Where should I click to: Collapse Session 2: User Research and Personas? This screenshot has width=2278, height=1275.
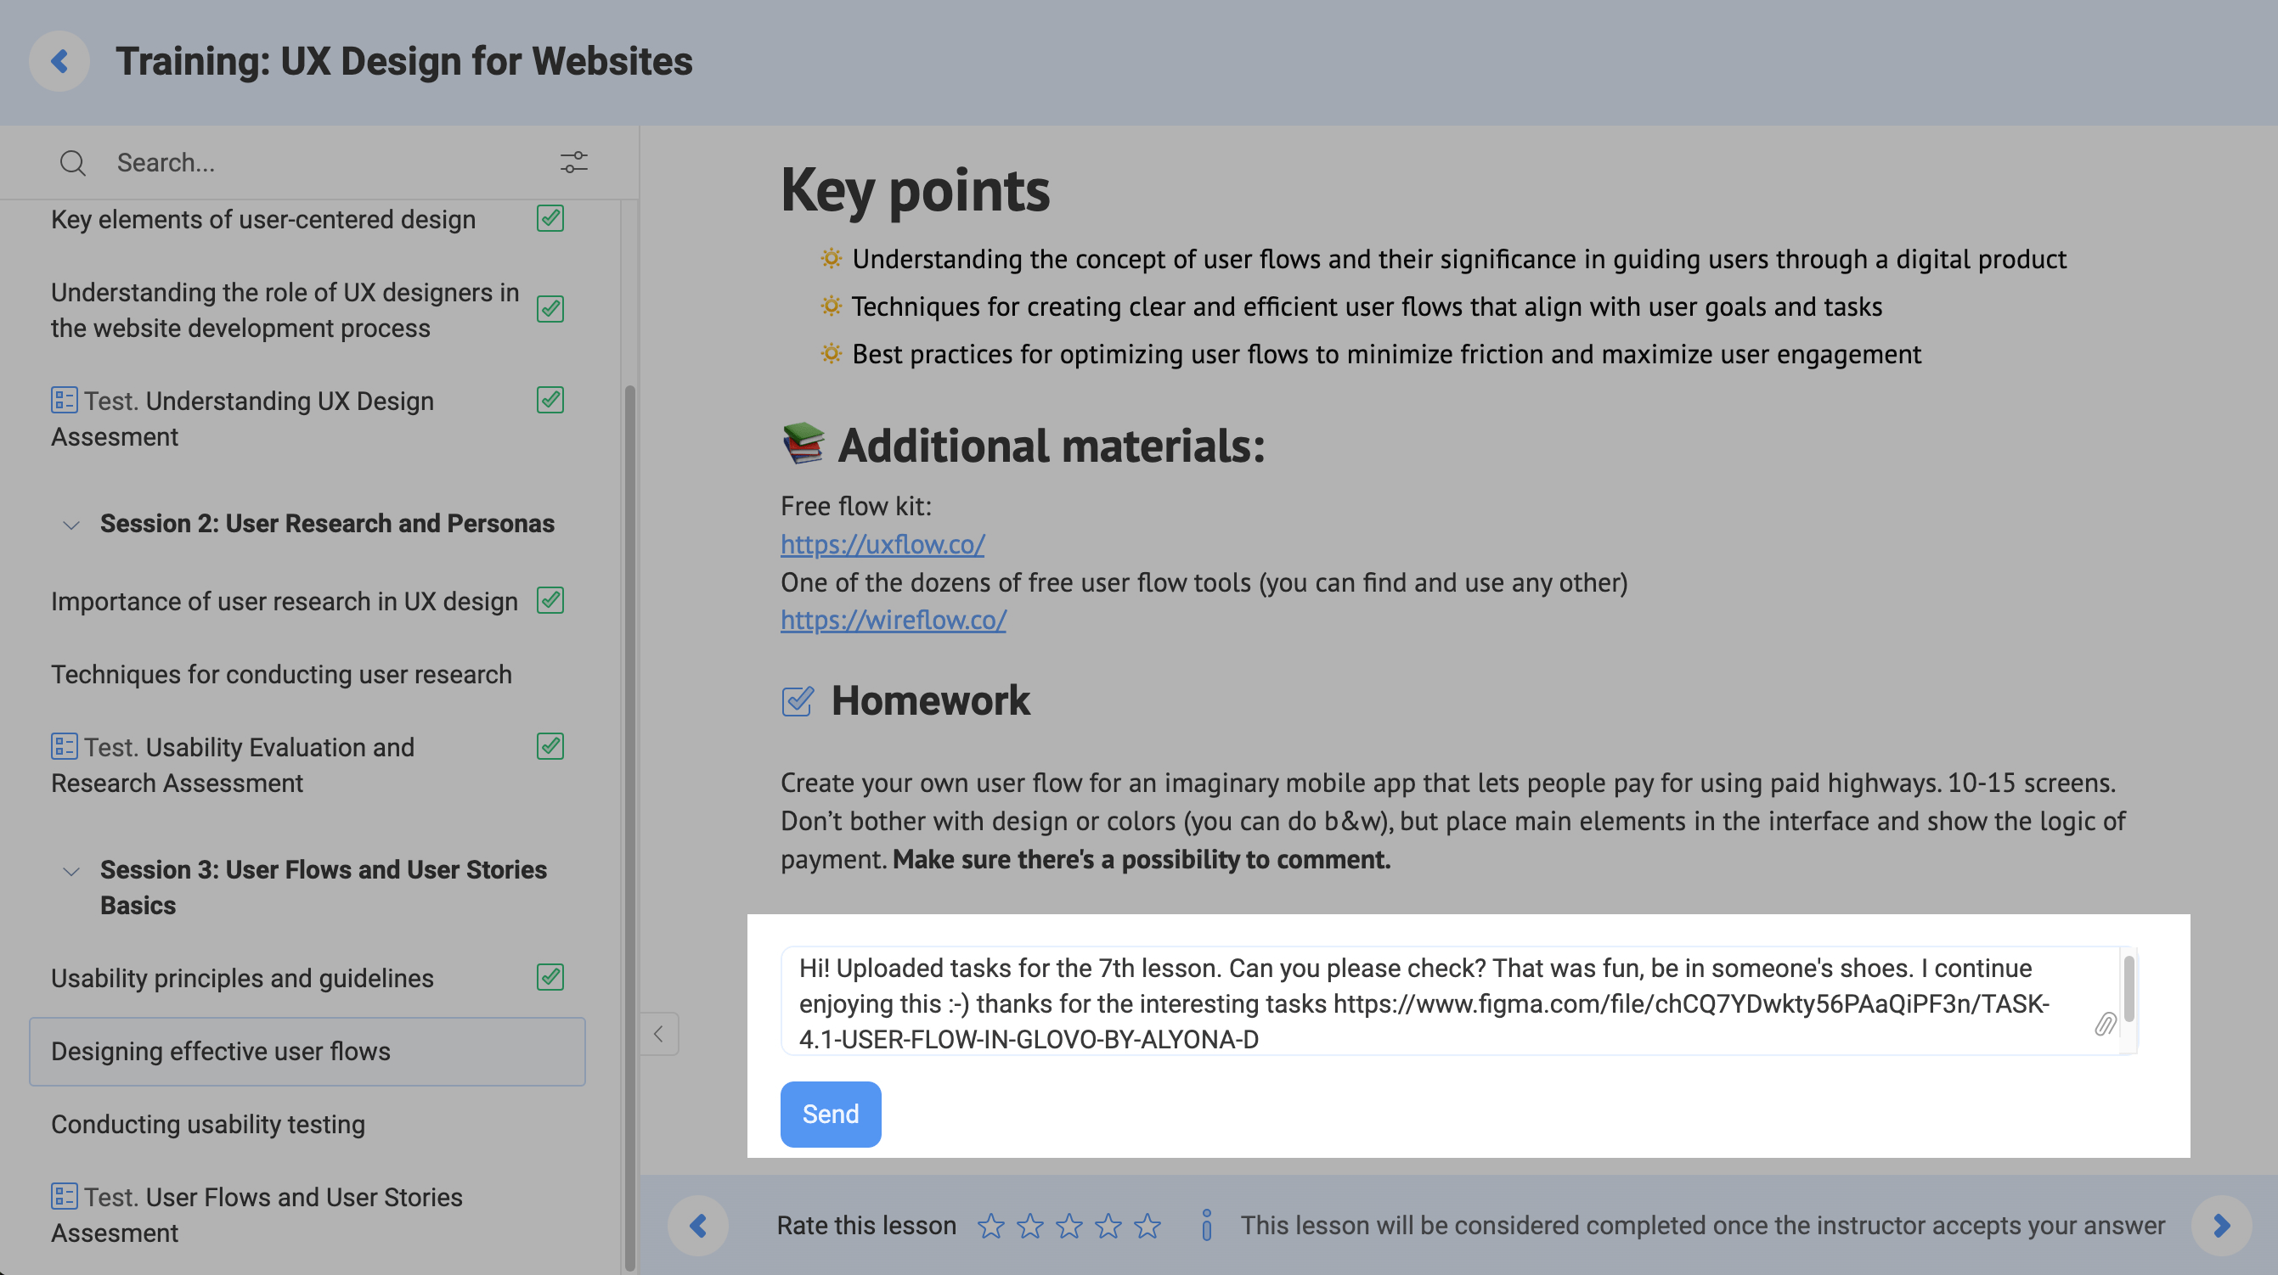[x=71, y=525]
